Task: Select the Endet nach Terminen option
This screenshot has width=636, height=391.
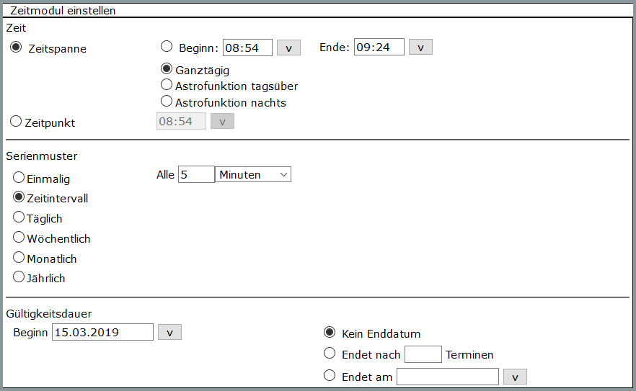Action: point(330,353)
